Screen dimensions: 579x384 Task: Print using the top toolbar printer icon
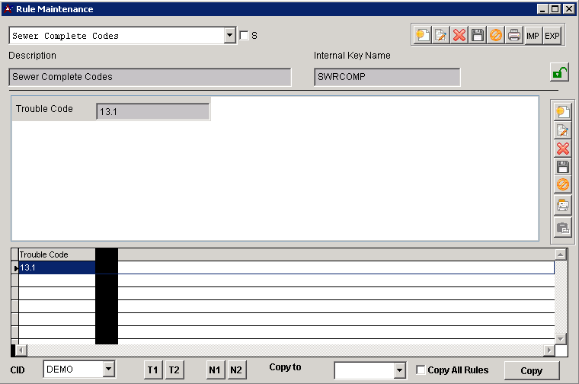point(515,36)
